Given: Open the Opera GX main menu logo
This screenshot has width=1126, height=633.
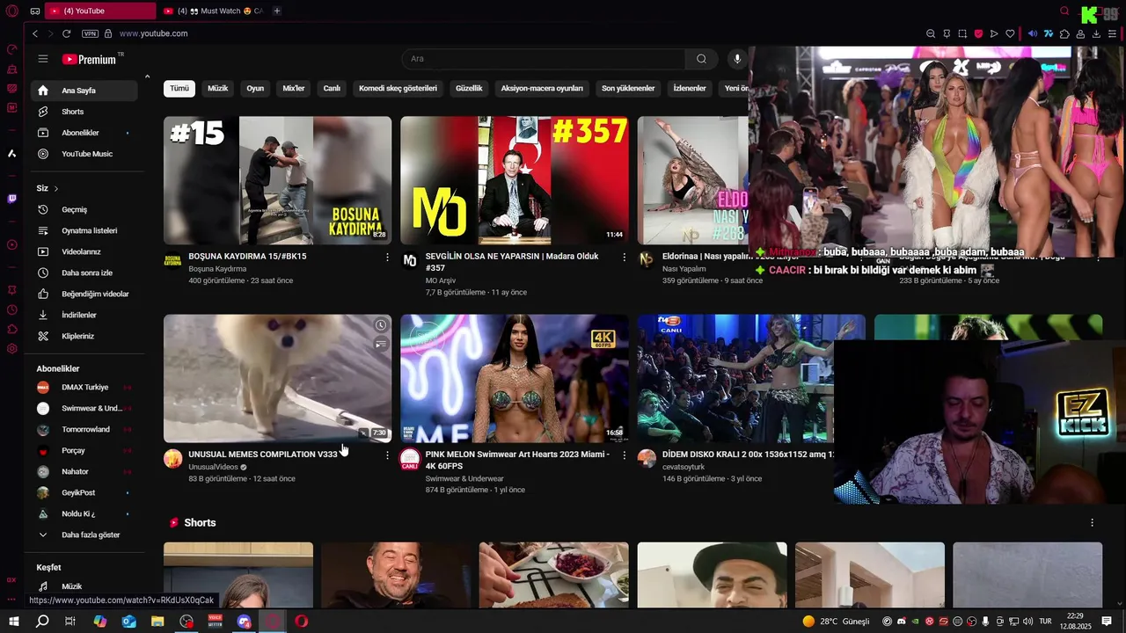Looking at the screenshot, I should [x=12, y=11].
